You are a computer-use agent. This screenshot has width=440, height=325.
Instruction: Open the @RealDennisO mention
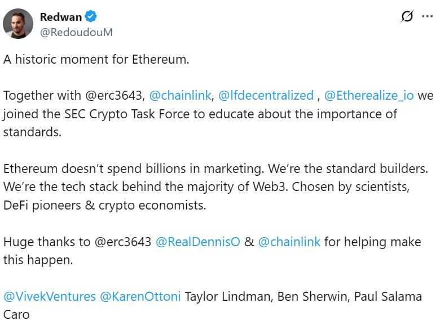(x=197, y=242)
